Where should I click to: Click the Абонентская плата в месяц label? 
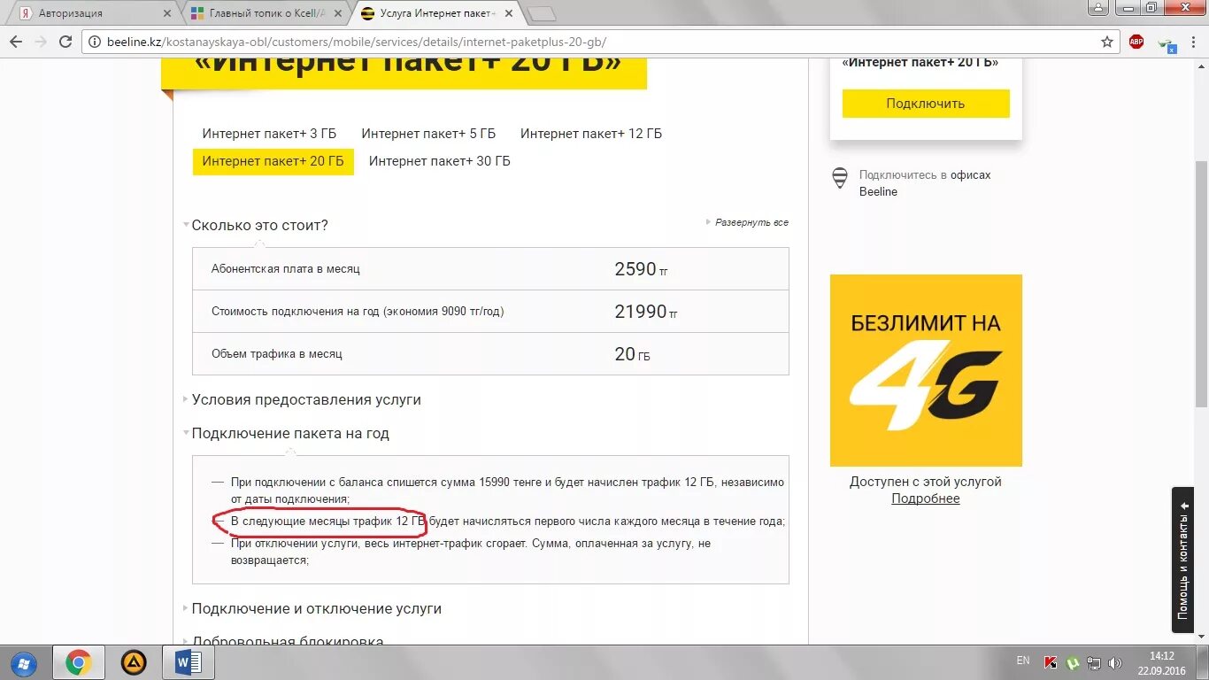[x=286, y=269]
